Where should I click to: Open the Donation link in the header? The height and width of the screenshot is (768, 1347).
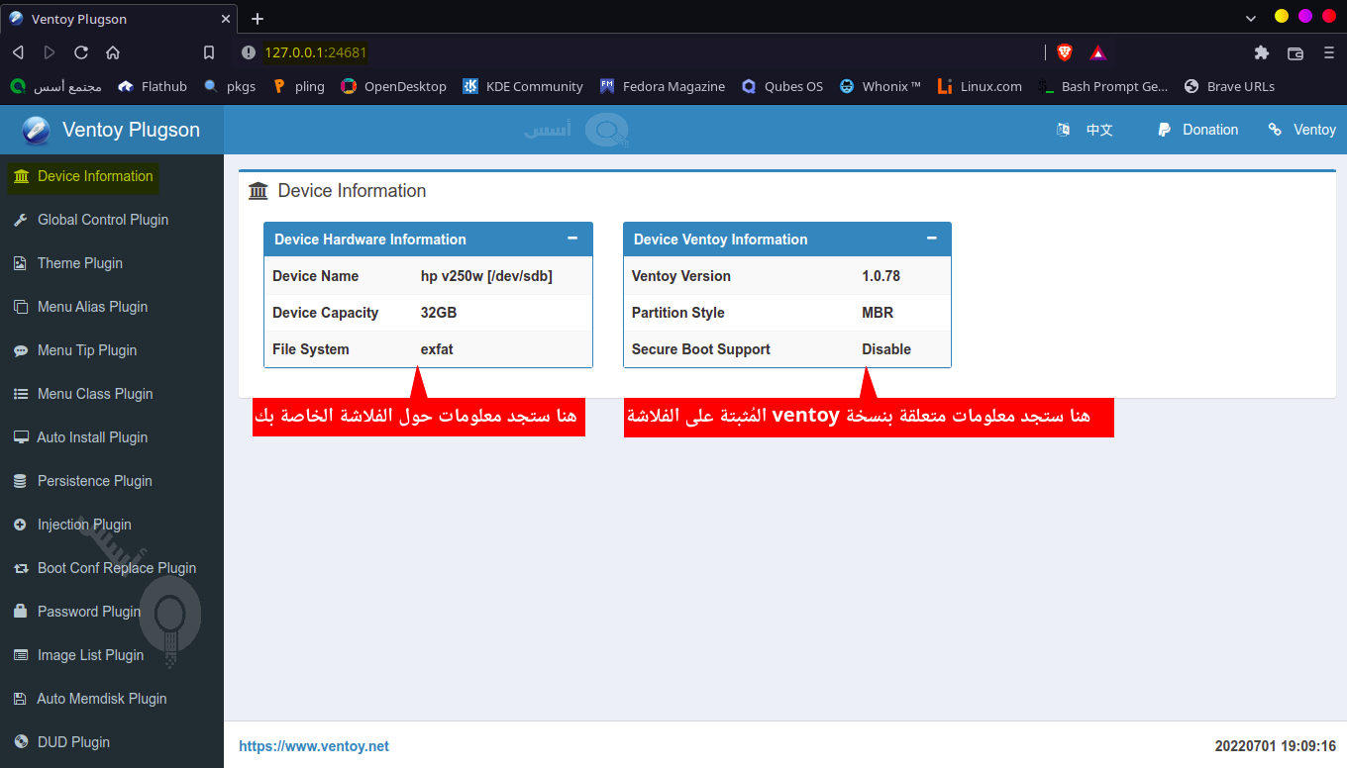1198,130
